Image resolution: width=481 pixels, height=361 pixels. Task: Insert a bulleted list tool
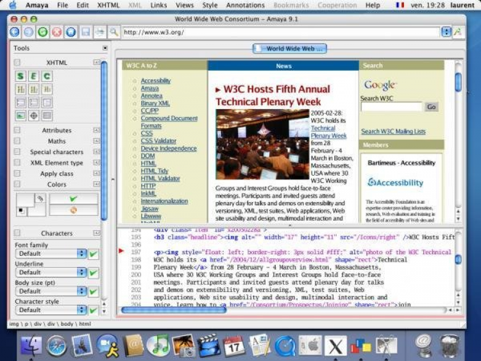click(21, 103)
